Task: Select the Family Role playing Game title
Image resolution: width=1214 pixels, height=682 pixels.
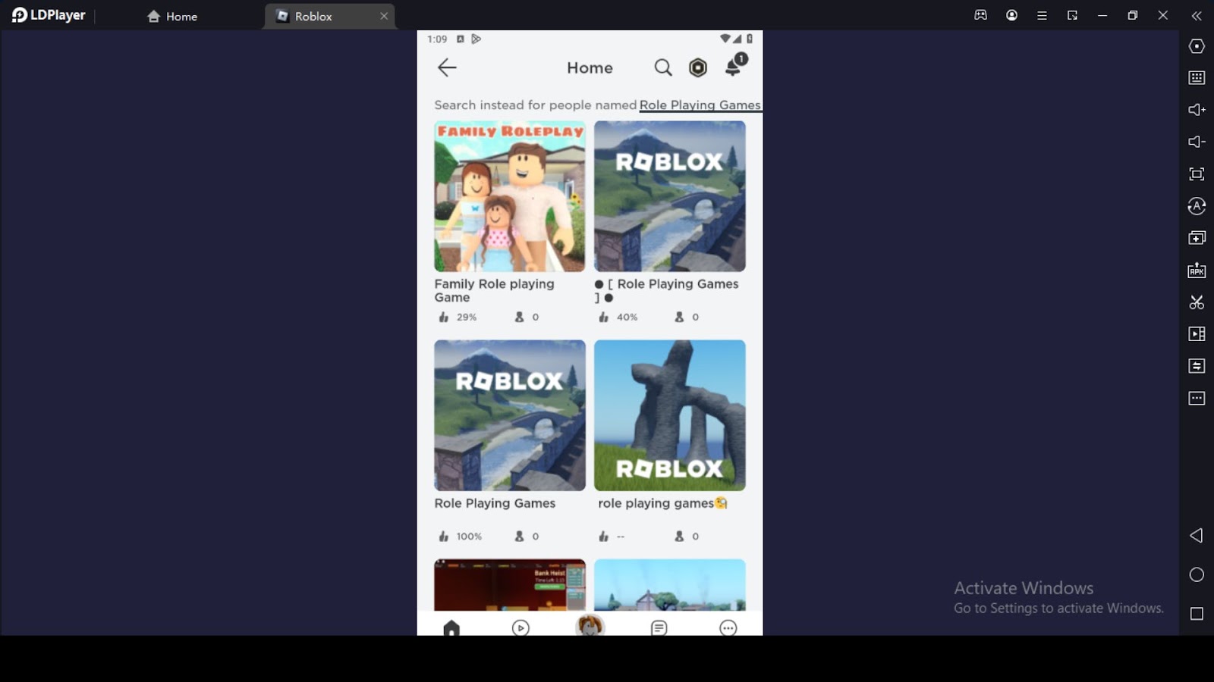Action: click(494, 290)
